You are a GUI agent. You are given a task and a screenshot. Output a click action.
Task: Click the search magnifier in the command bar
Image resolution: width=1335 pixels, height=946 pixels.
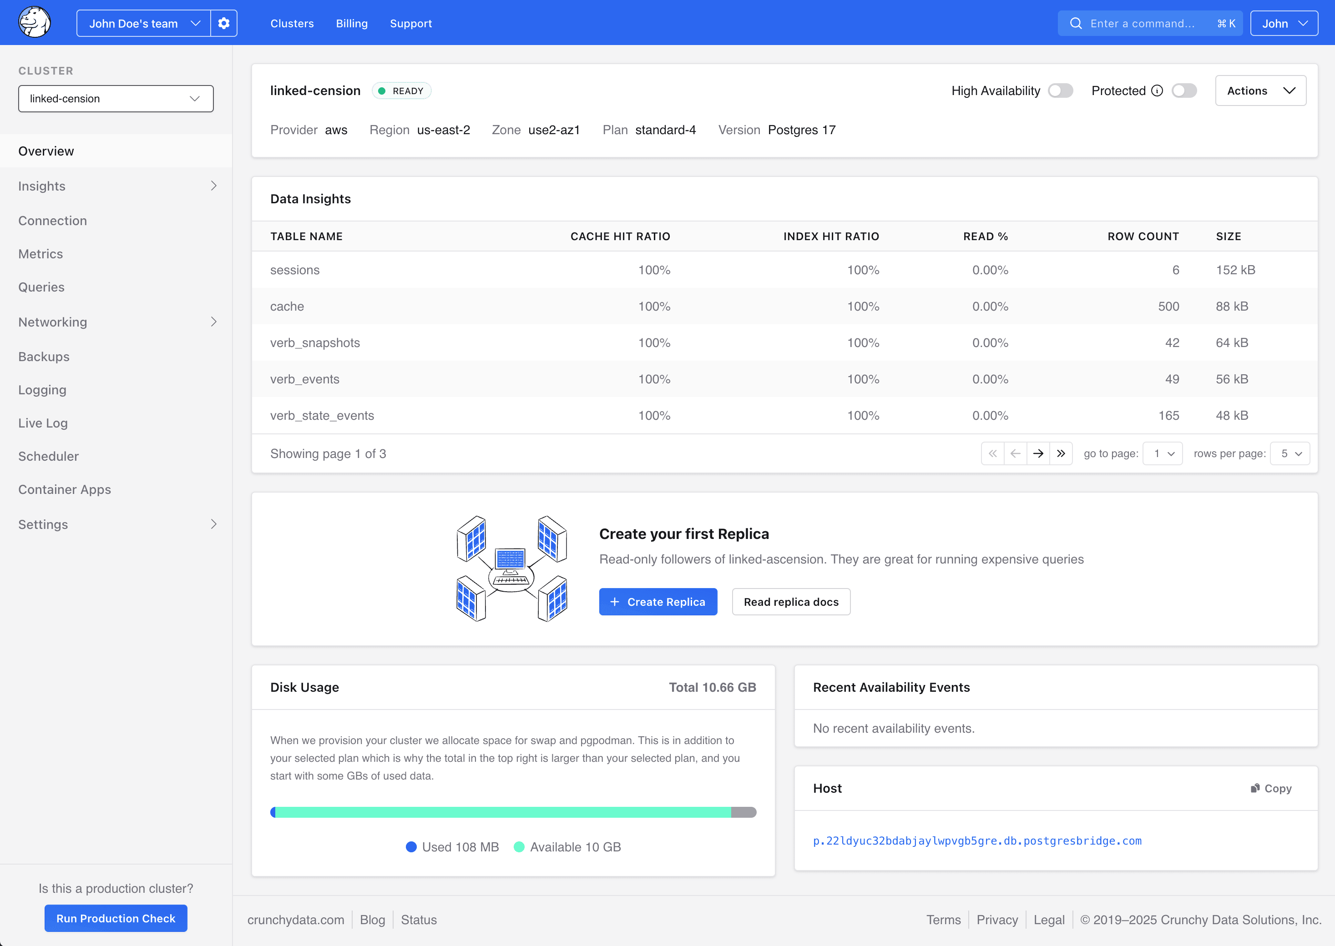pyautogui.click(x=1076, y=23)
